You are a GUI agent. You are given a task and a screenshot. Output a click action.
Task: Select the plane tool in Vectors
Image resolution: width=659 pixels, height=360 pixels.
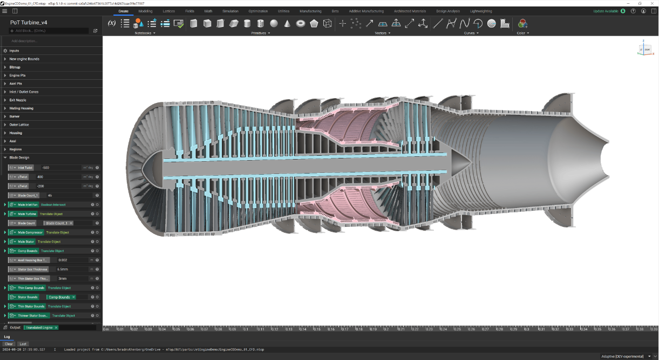click(383, 23)
